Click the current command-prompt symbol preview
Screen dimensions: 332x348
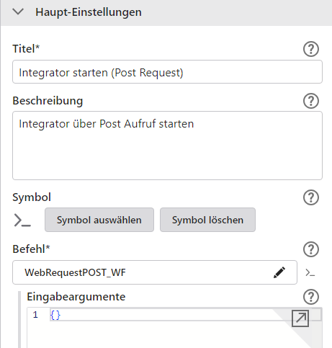pos(22,220)
